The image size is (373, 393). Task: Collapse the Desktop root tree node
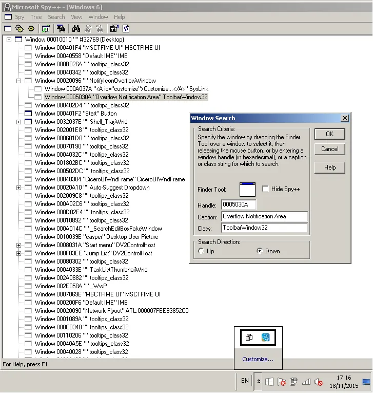click(x=9, y=40)
